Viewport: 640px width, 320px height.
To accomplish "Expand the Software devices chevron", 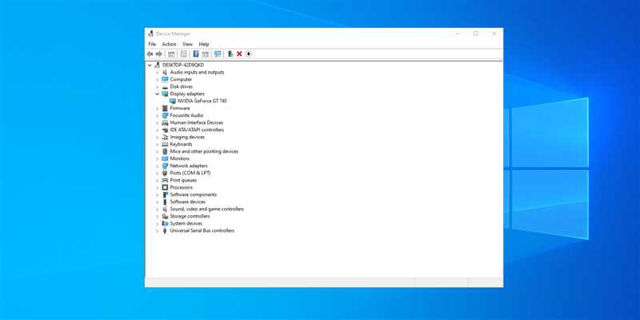I will 157,202.
